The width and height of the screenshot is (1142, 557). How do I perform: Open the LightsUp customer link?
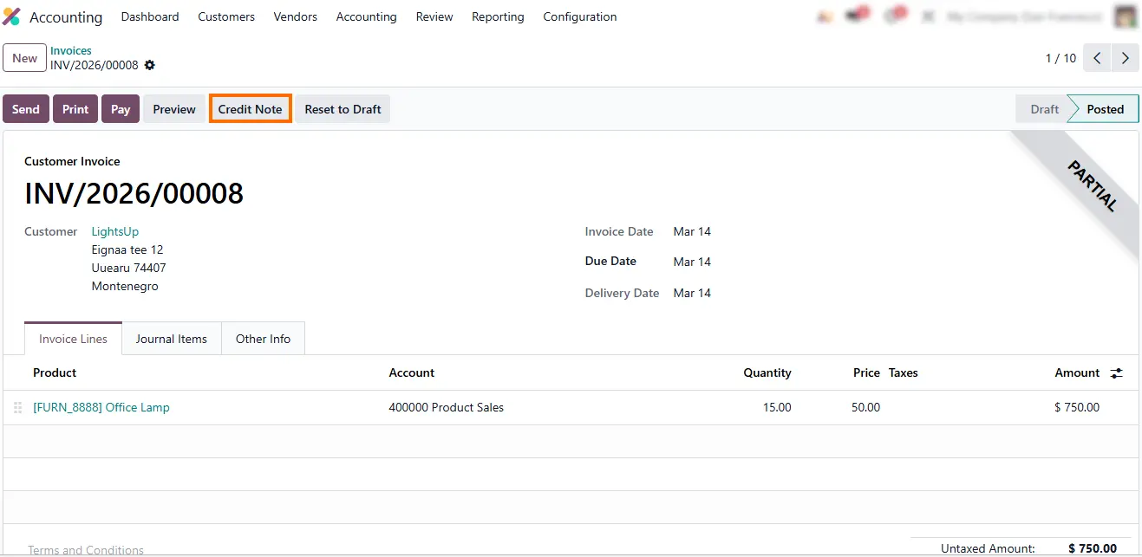click(x=115, y=231)
